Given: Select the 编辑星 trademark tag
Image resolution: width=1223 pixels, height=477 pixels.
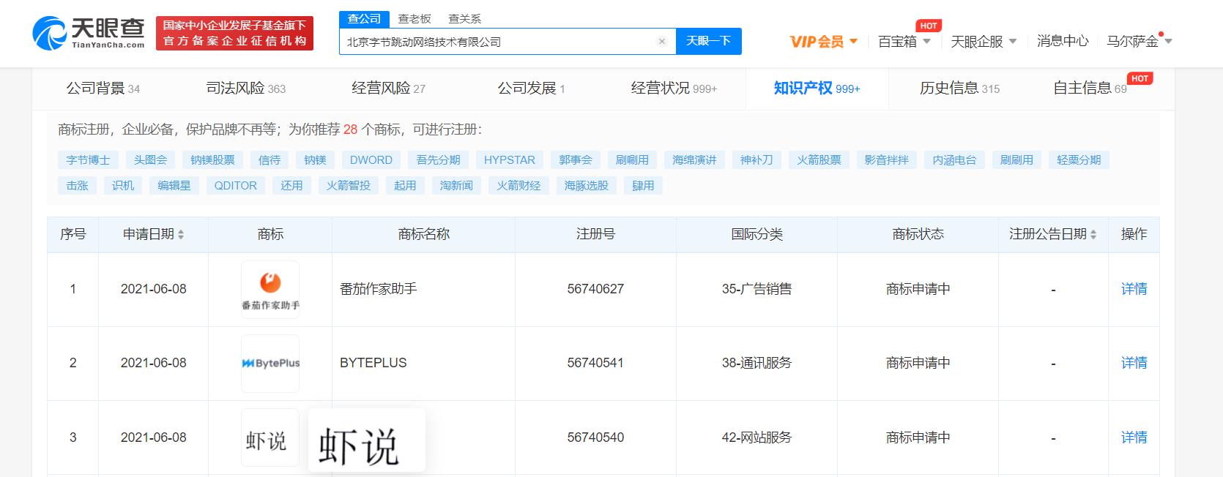Looking at the screenshot, I should [174, 186].
